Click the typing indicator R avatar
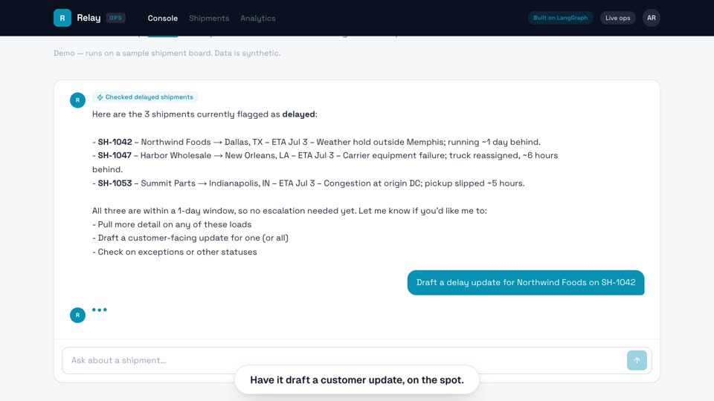 77,315
